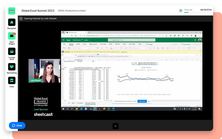
Task: Go to Main Stages live icon
Action: click(12, 36)
